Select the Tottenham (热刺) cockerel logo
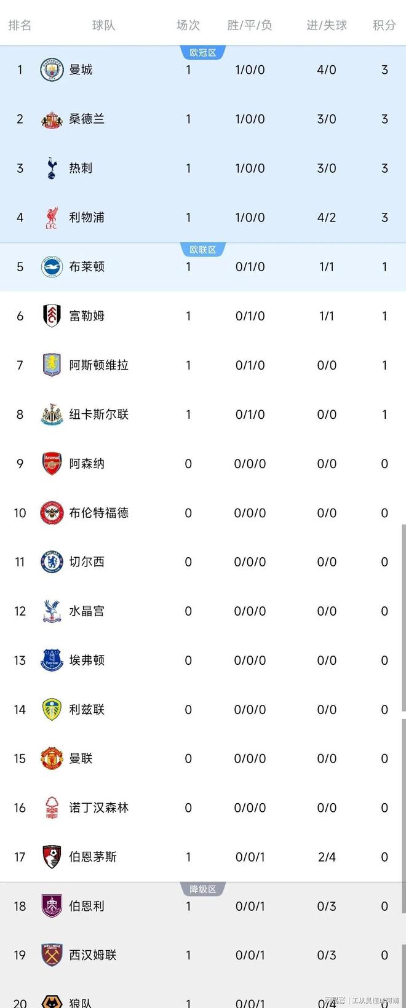 [x=51, y=168]
